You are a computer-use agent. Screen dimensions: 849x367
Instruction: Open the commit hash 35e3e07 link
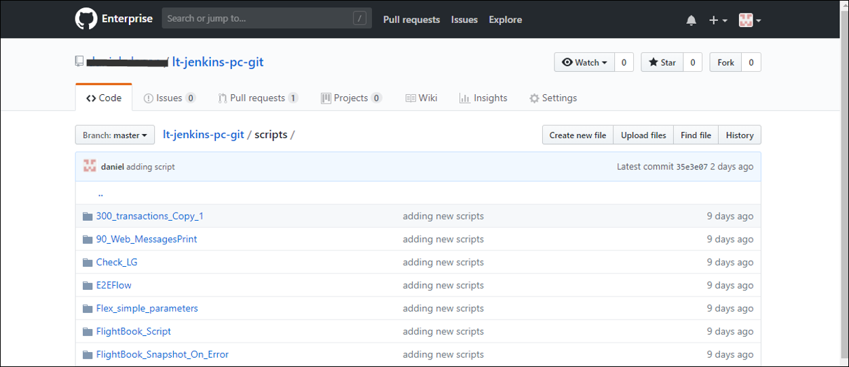(x=692, y=167)
